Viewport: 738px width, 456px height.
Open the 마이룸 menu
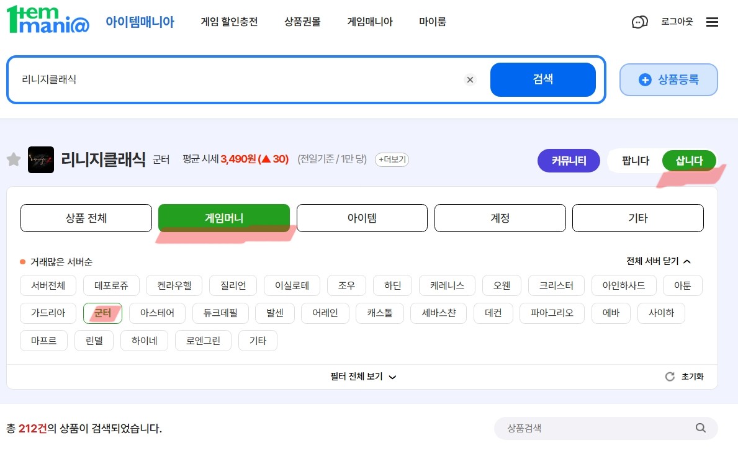click(x=433, y=22)
